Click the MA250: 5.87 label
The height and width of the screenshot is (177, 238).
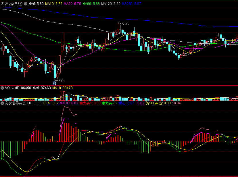[131, 4]
